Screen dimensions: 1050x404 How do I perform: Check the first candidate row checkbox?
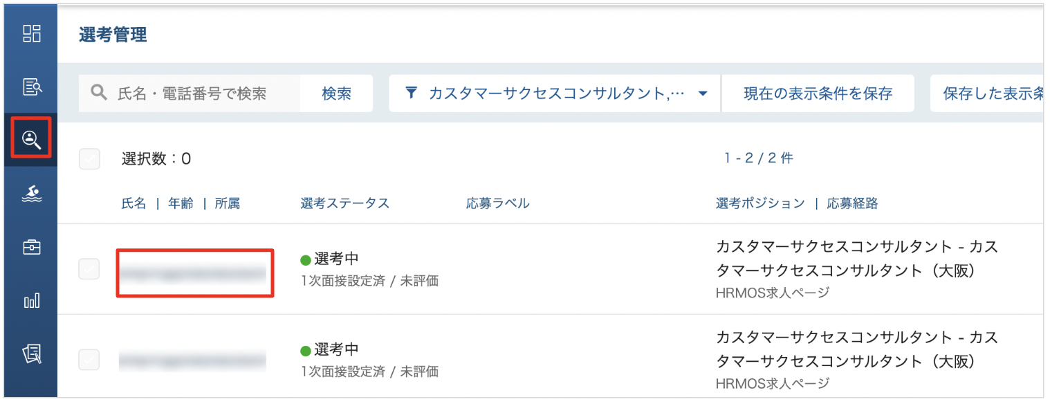pos(89,269)
